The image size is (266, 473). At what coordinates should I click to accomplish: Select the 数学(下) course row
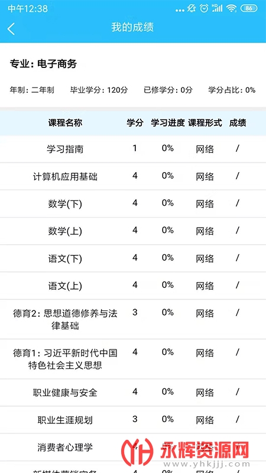click(133, 204)
